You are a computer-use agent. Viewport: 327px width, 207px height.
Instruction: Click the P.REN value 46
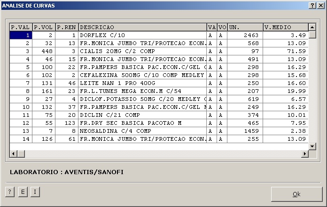(72, 83)
